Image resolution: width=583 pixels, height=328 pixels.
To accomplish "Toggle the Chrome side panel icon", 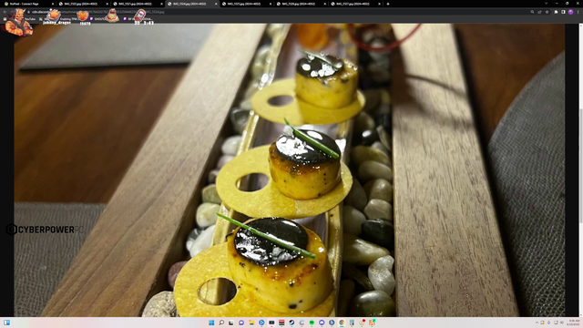I will point(563,12).
